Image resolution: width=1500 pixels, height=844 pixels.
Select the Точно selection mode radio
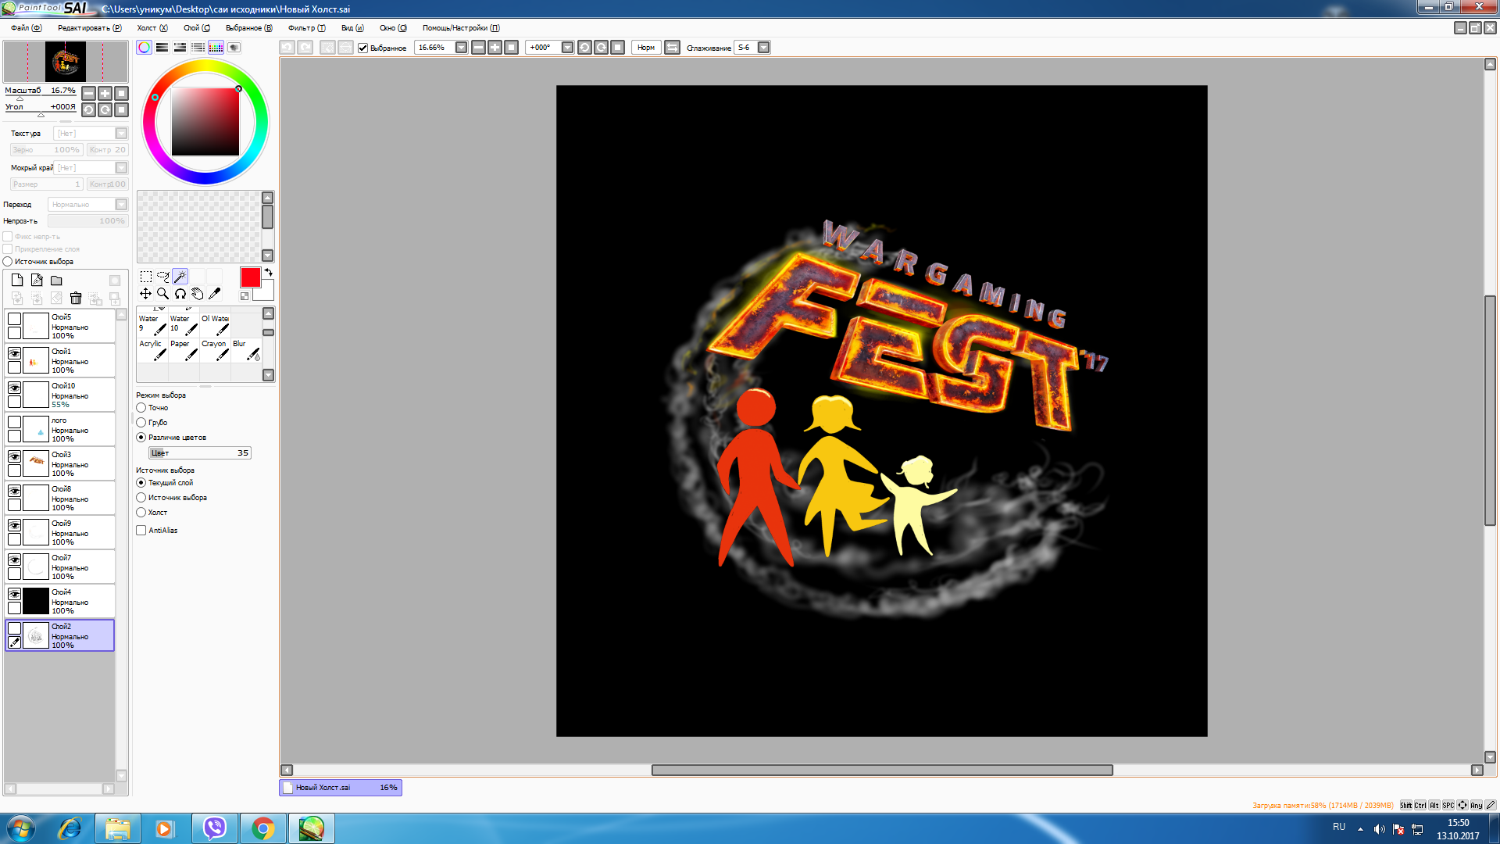(141, 408)
